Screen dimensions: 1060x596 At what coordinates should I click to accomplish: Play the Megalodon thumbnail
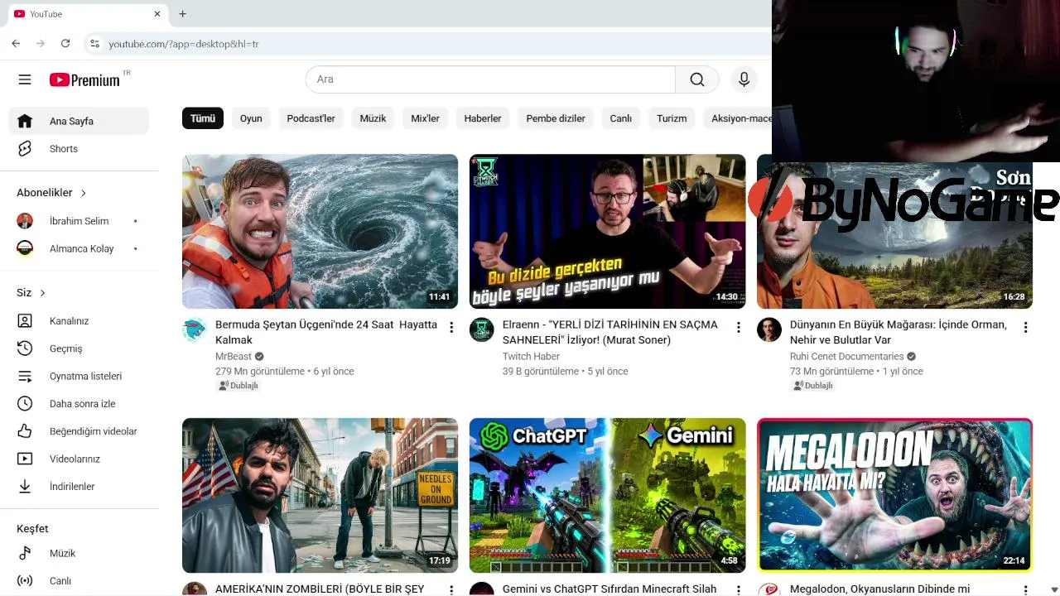pos(894,495)
